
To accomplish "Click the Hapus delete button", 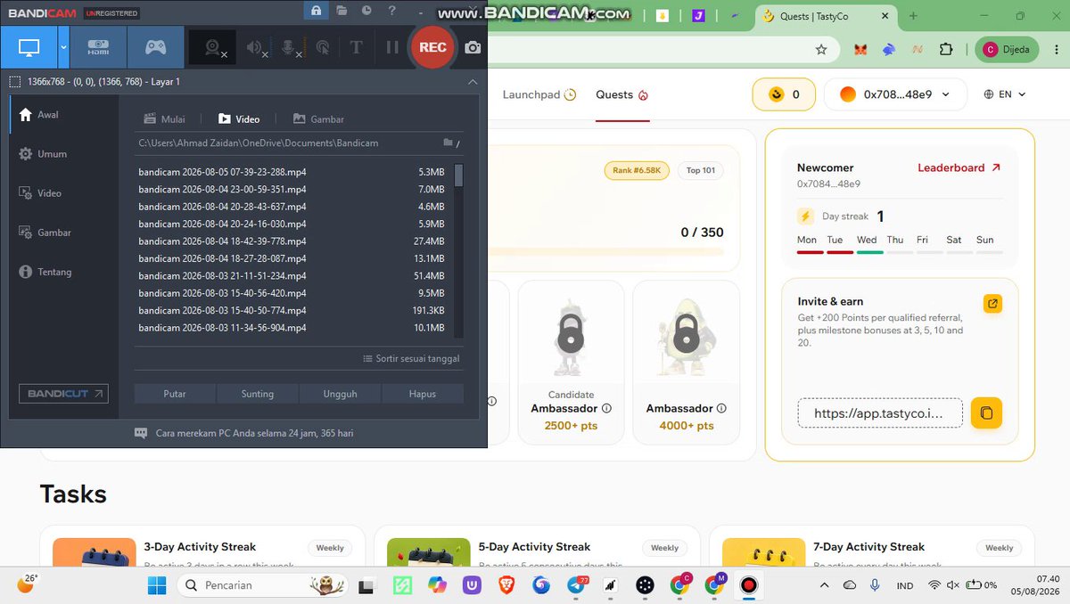I will 423,394.
